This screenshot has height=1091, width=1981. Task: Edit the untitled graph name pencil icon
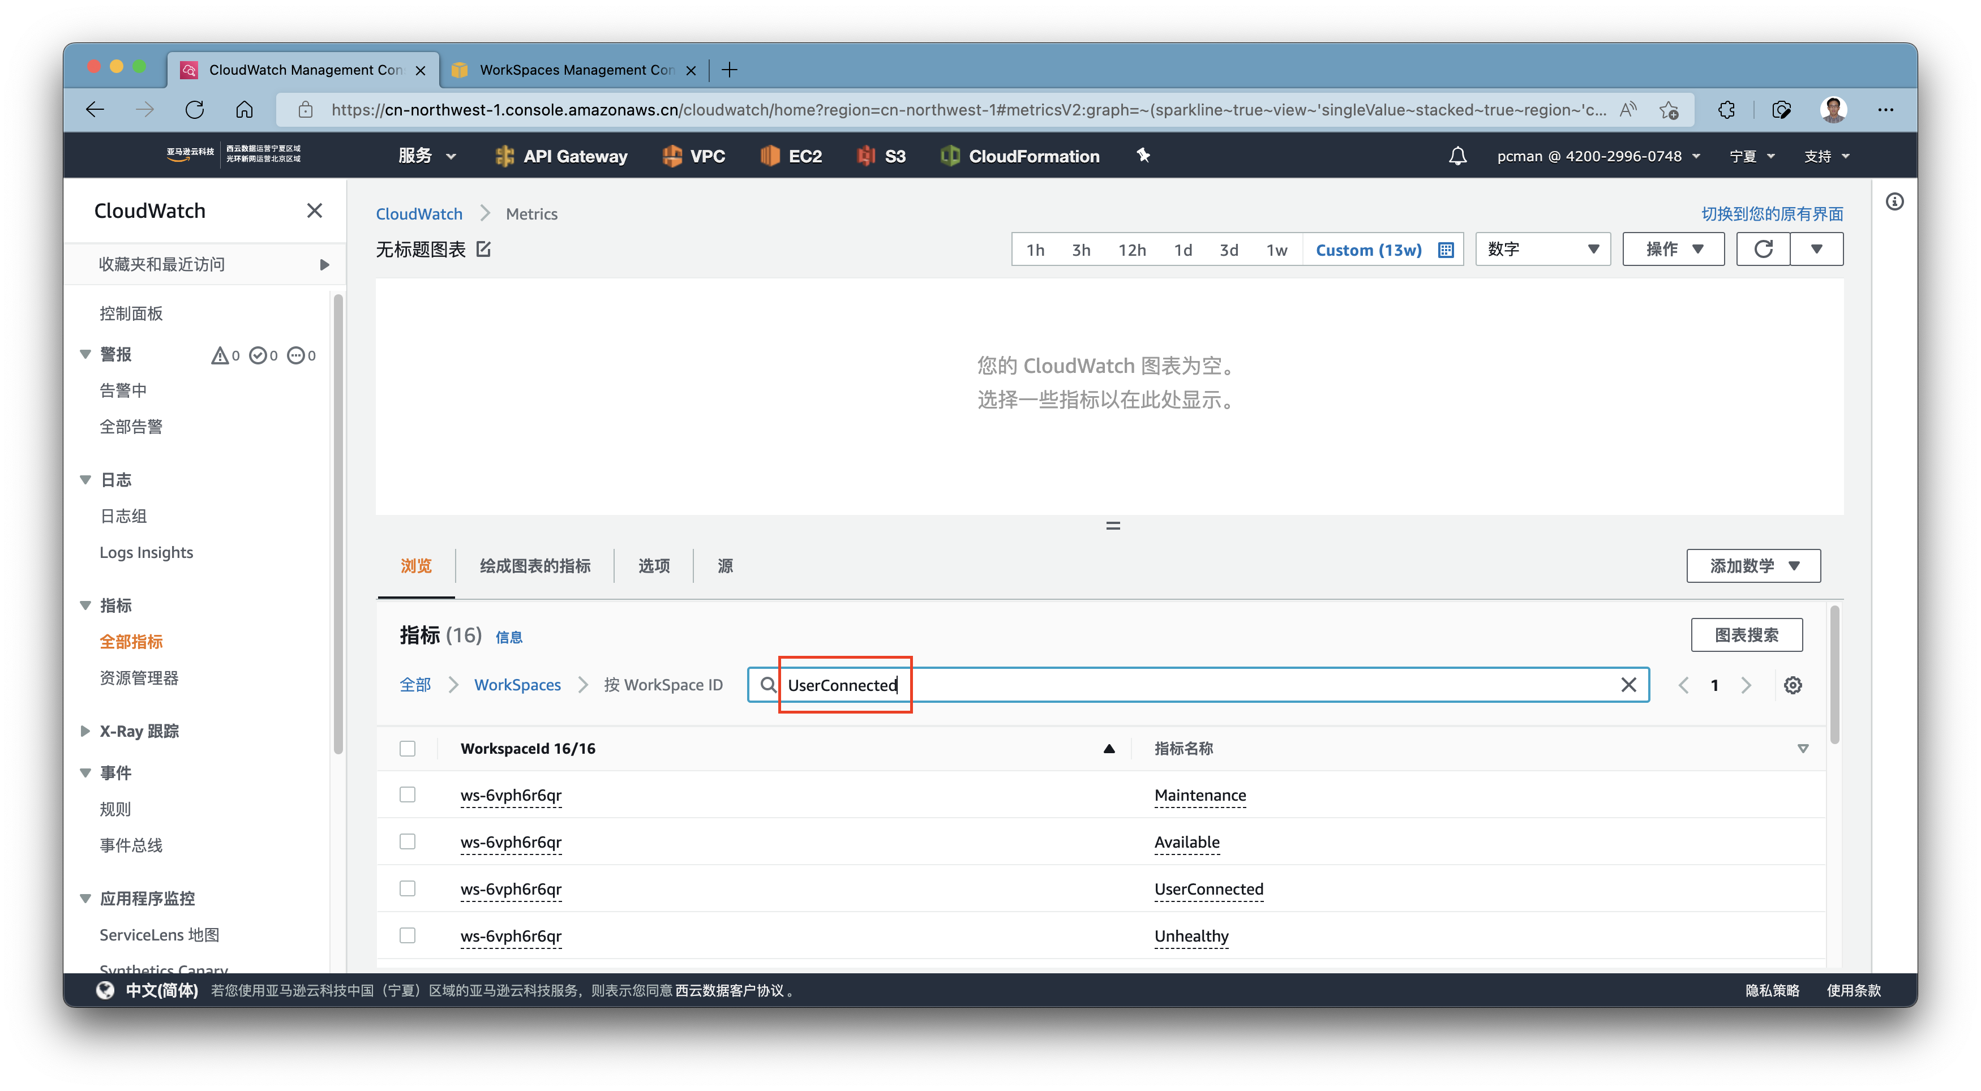484,249
